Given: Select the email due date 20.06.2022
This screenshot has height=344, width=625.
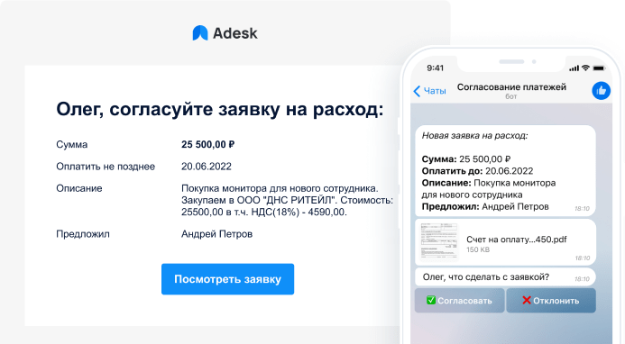Looking at the screenshot, I should coord(207,167).
